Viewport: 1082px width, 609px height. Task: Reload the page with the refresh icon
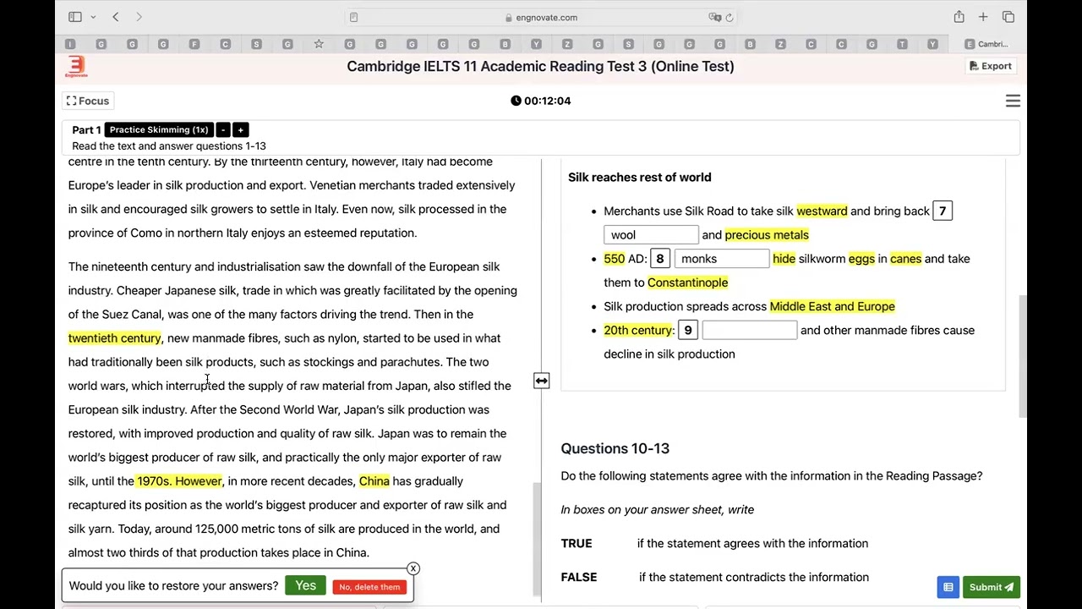[730, 17]
